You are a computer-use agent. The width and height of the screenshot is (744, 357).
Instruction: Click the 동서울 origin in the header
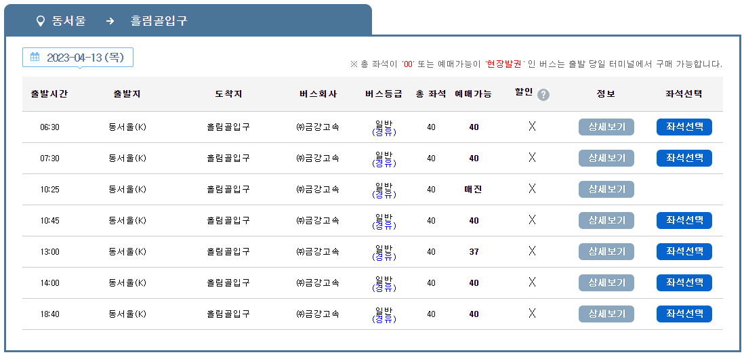click(69, 21)
